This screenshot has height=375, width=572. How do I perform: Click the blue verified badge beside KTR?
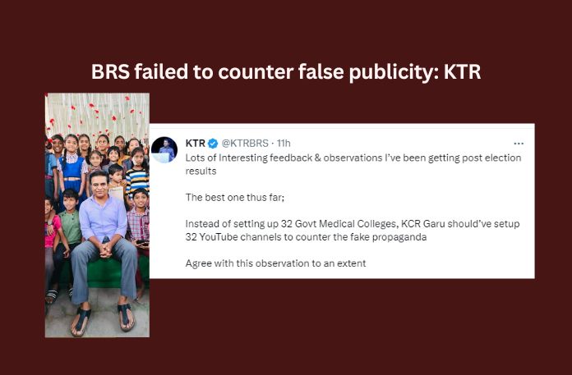(x=213, y=144)
